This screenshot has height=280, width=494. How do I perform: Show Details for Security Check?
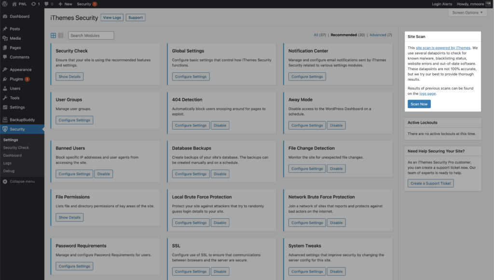point(69,77)
